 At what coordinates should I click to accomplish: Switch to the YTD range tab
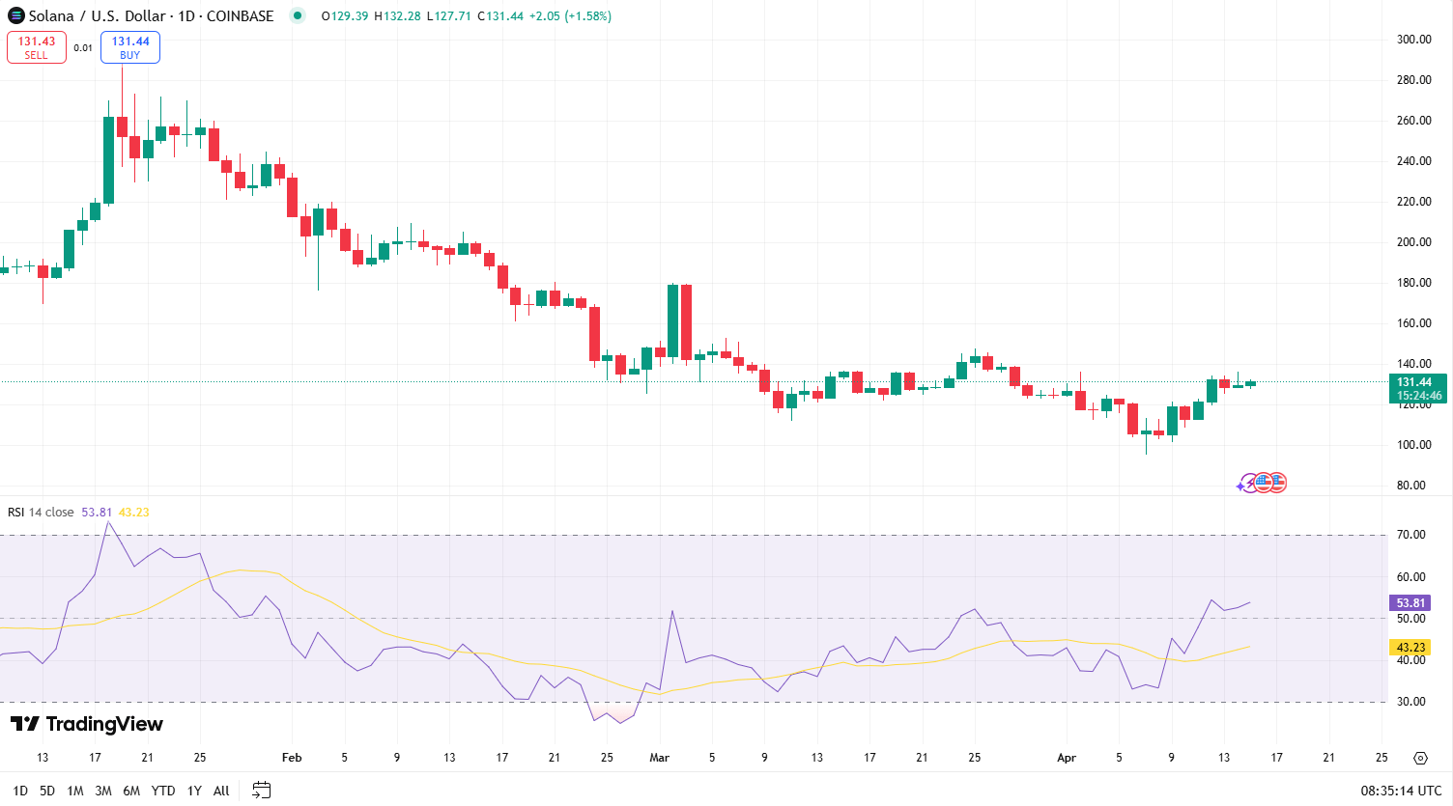coord(162,790)
